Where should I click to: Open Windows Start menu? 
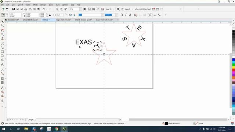[x=3, y=129]
